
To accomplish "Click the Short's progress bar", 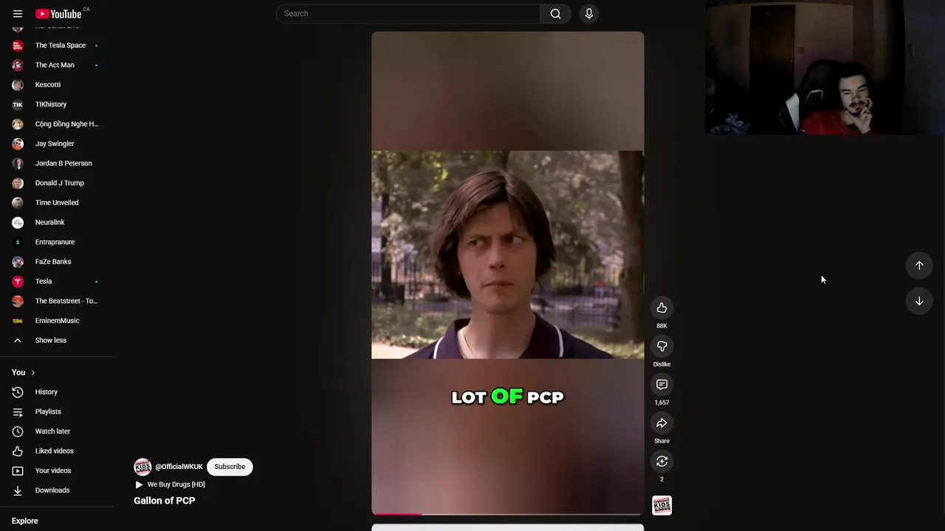I will point(507,513).
